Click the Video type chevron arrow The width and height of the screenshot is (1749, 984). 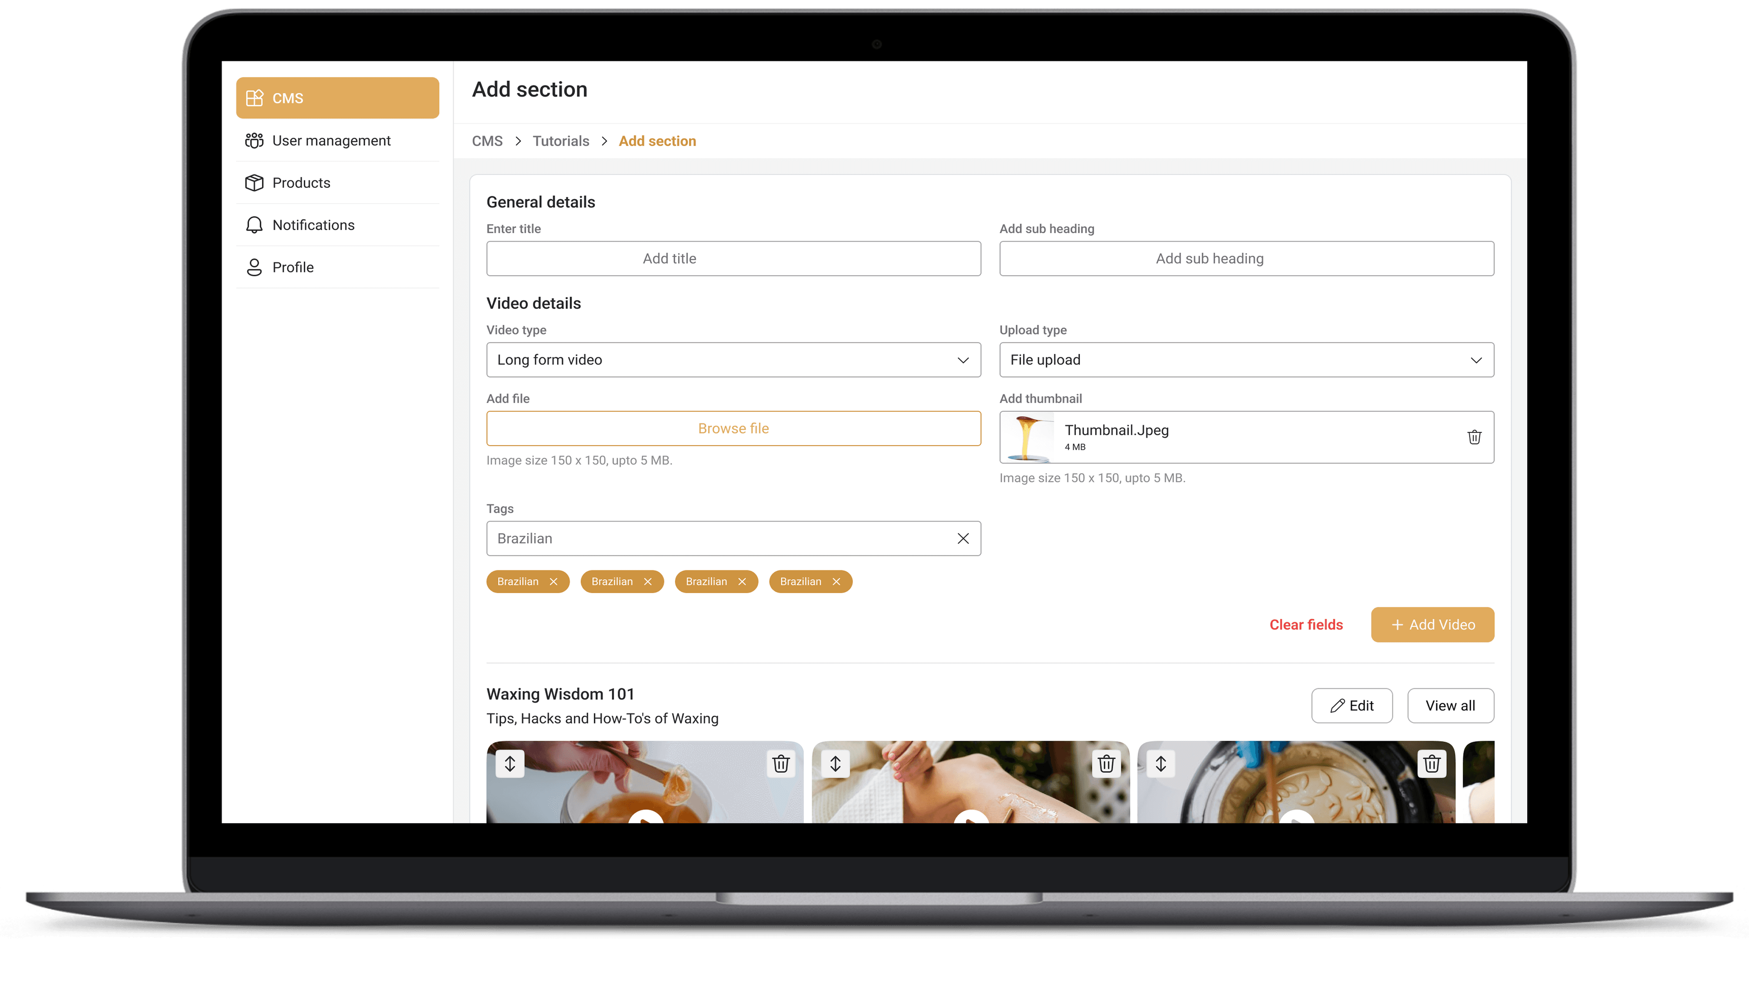click(x=963, y=360)
